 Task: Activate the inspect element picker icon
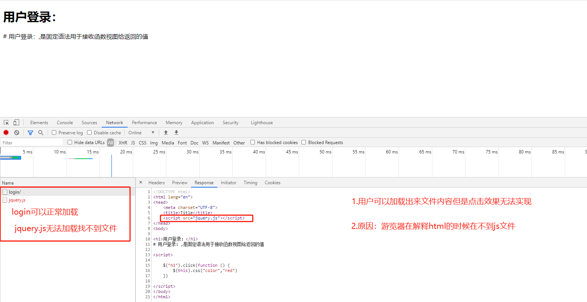click(x=6, y=123)
